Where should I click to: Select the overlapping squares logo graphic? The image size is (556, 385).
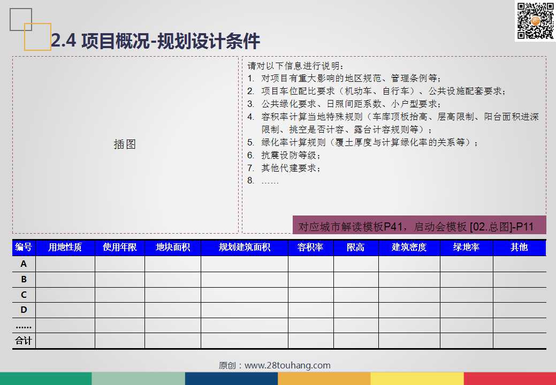point(31,29)
